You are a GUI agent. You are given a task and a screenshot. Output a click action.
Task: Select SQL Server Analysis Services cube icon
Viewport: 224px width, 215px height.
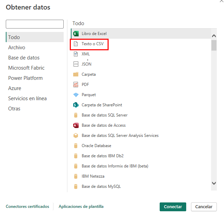pyautogui.click(x=76, y=136)
